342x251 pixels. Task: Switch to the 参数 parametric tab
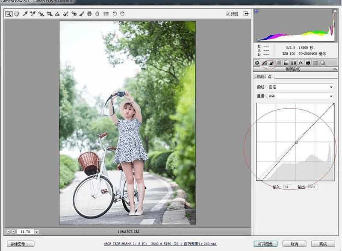pyautogui.click(x=259, y=76)
